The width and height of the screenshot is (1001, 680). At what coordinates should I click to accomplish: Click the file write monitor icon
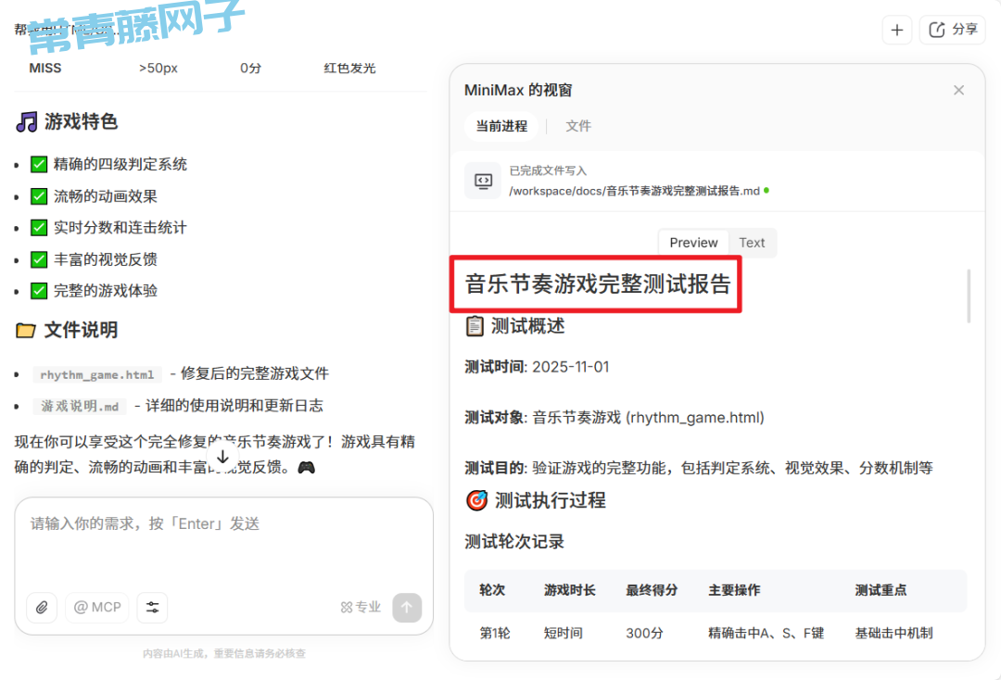(483, 181)
